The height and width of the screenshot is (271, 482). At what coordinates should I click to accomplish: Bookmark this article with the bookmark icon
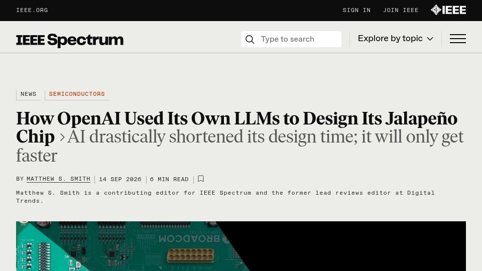tap(201, 179)
